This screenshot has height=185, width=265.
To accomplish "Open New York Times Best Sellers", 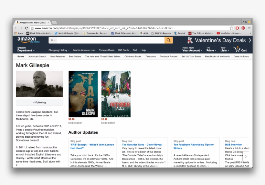I will [102, 57].
